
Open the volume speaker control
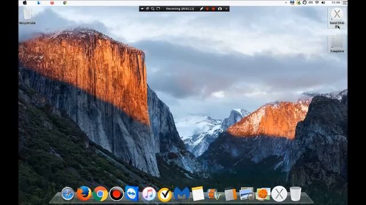(x=323, y=2)
